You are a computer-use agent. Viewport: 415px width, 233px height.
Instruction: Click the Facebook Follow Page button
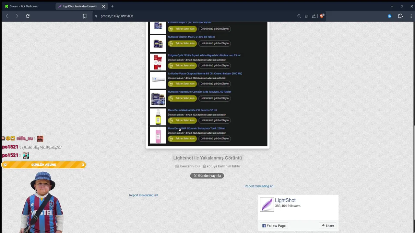click(274, 226)
